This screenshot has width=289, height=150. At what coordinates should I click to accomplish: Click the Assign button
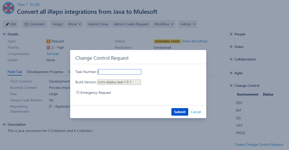tap(58, 24)
